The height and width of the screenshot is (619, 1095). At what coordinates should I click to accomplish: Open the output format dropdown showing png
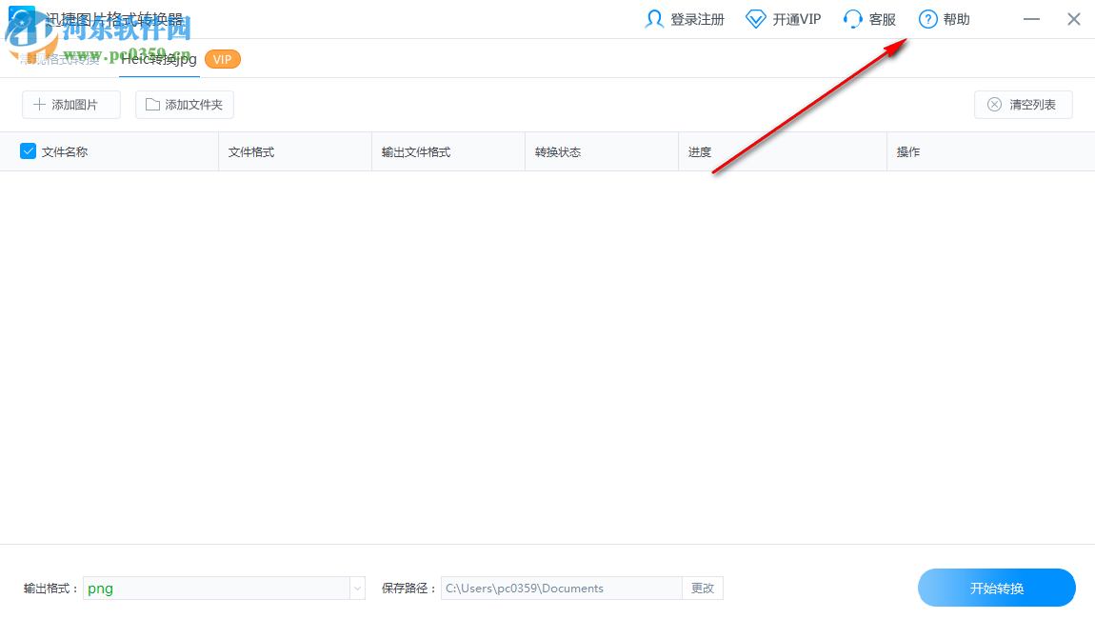[357, 588]
